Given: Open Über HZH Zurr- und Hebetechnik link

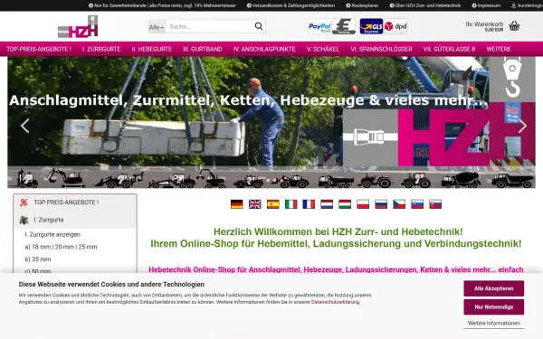Looking at the screenshot, I should tap(425, 5).
